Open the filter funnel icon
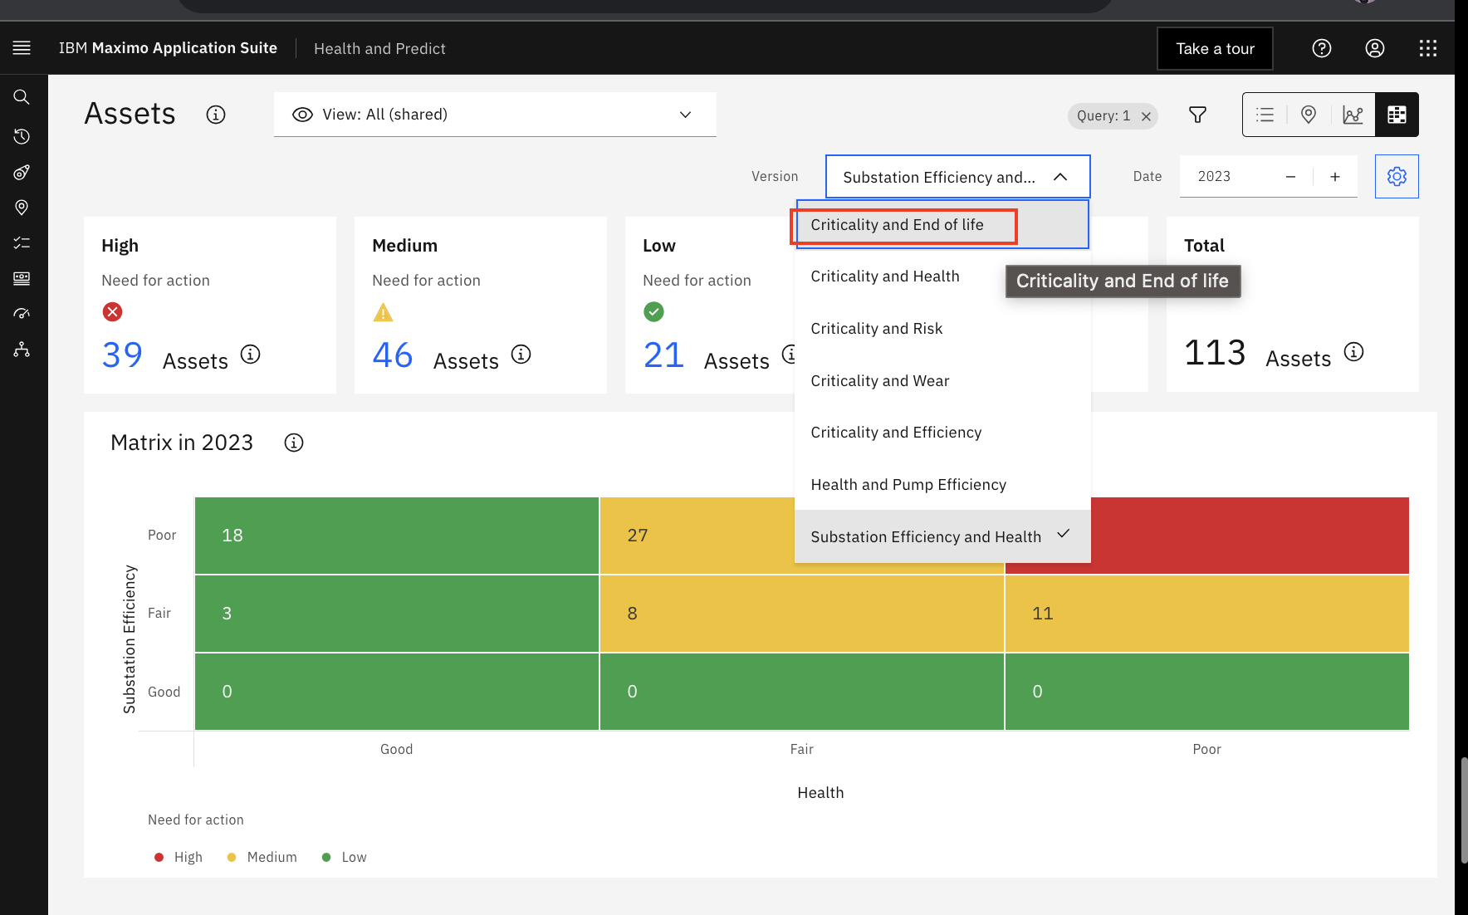 [1197, 115]
